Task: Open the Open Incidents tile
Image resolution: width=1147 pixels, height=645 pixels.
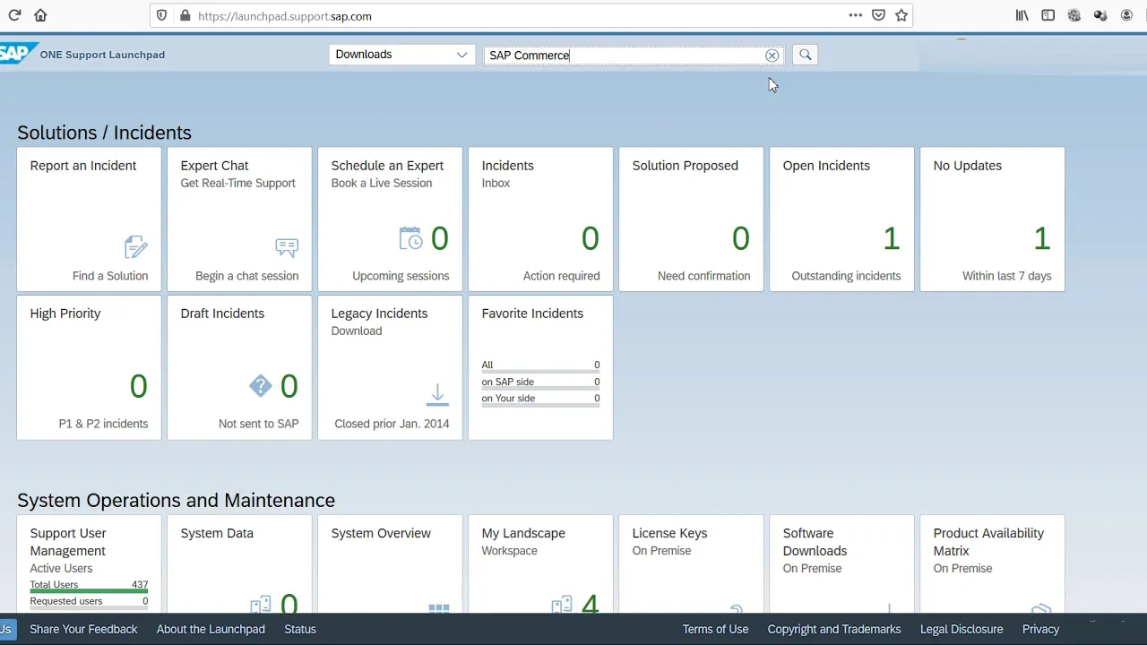Action: 841,219
